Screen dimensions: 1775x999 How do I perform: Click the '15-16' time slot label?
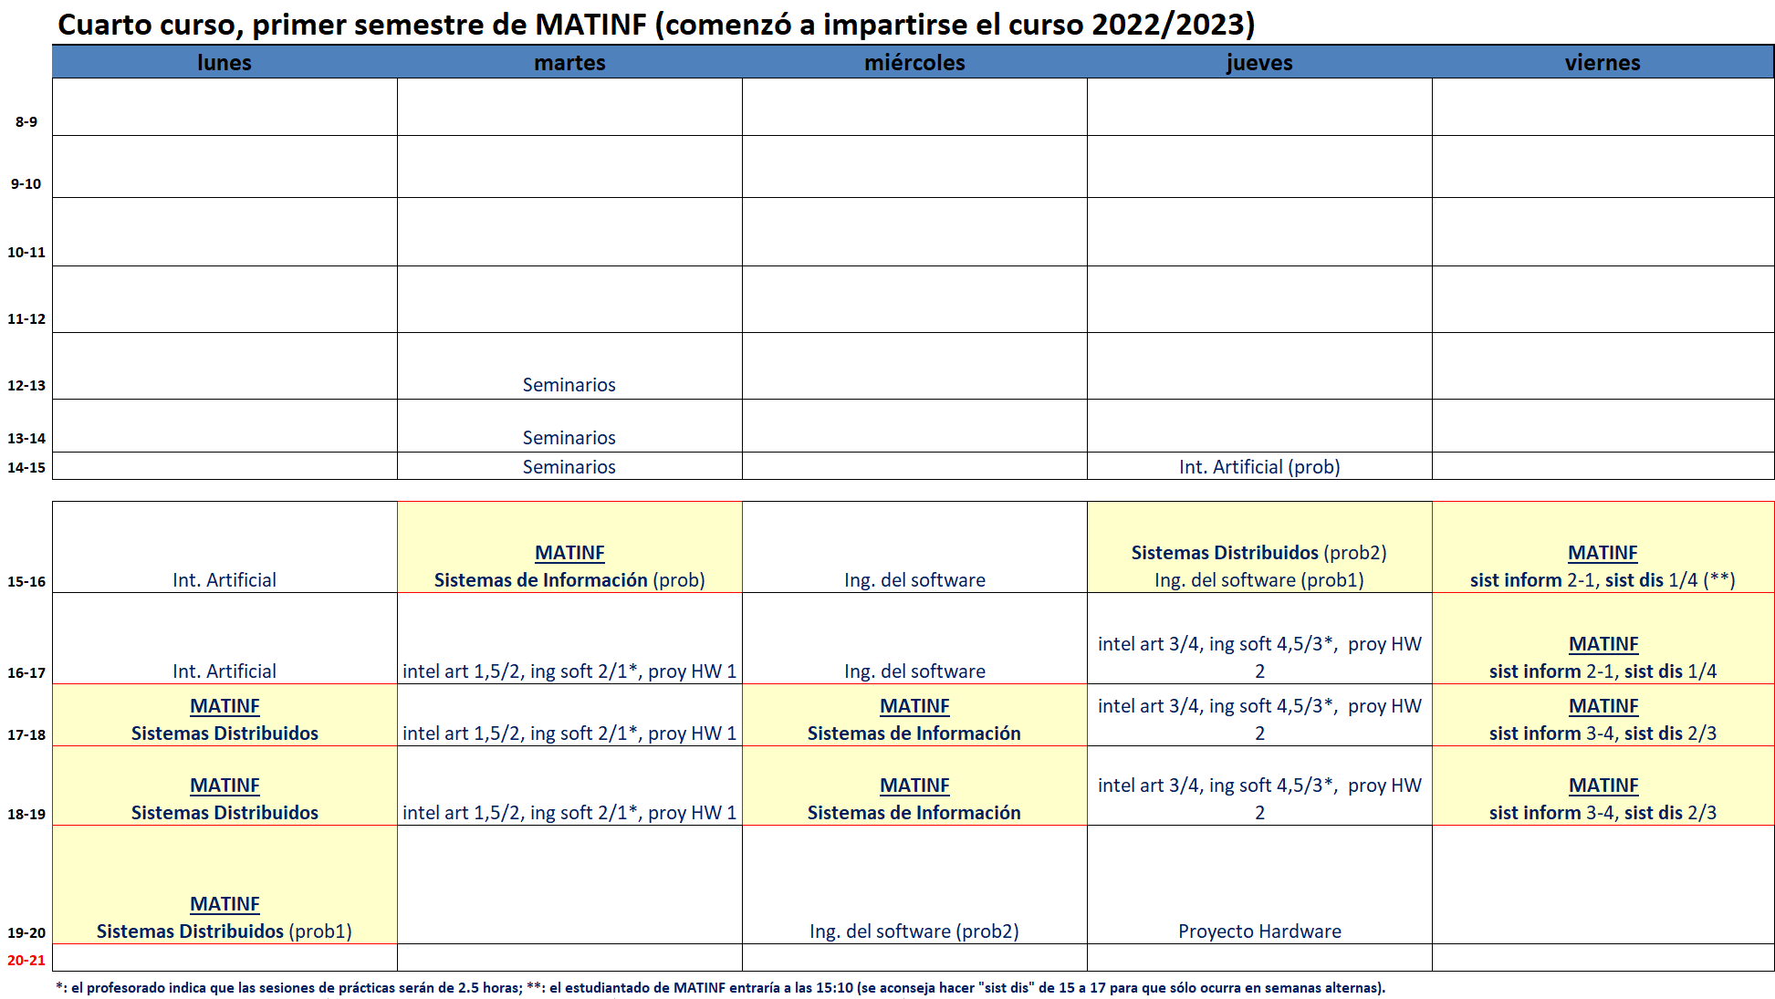26,582
